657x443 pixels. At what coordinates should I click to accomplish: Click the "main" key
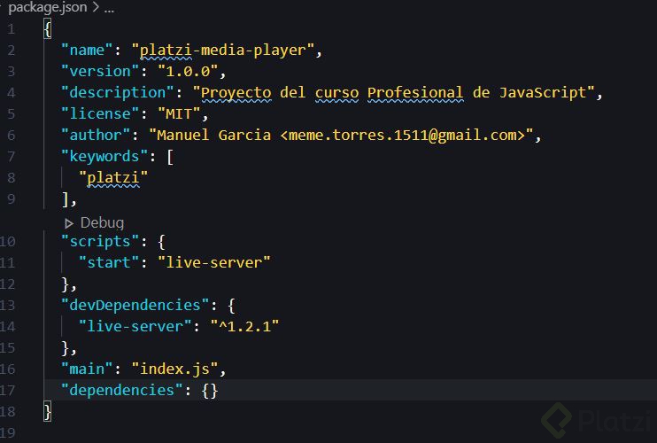point(87,369)
